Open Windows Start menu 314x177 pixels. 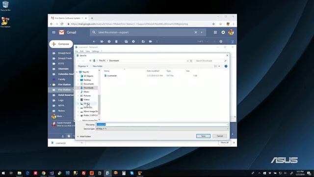click(3, 173)
